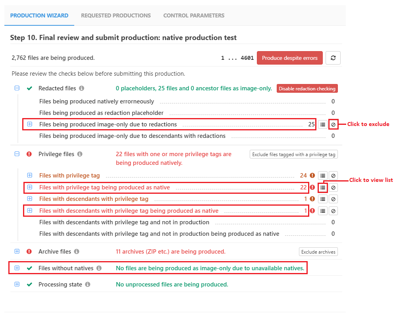The image size is (399, 317).
Task: Click the refresh icon beside Produce despite errors
Action: (x=333, y=58)
